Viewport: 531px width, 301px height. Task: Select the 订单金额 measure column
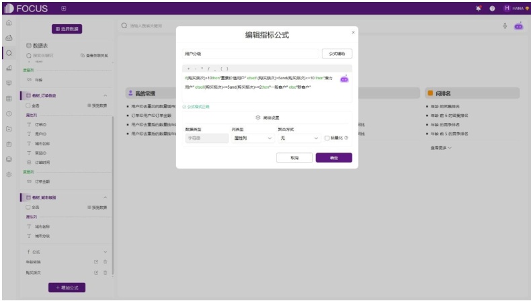pos(42,181)
